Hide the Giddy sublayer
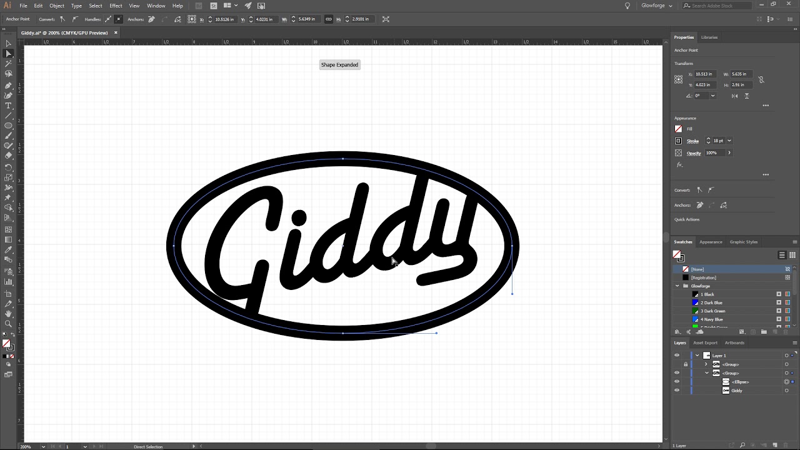This screenshot has width=800, height=450. coord(676,391)
